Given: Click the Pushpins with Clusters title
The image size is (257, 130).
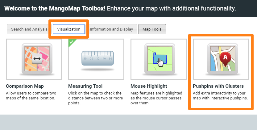Looking at the screenshot, I should [218, 86].
